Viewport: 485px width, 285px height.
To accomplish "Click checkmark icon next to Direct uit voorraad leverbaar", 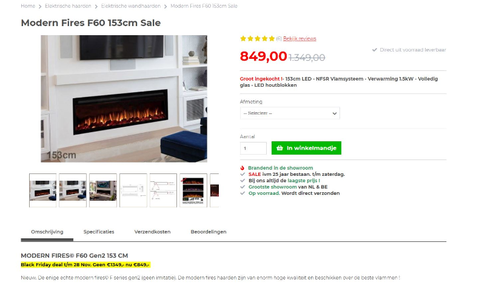I will point(375,50).
